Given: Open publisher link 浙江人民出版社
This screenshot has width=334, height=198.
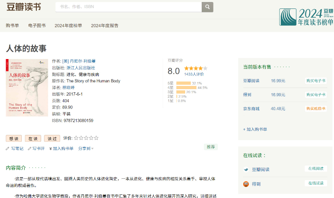Looking at the screenshot, I should (x=81, y=68).
